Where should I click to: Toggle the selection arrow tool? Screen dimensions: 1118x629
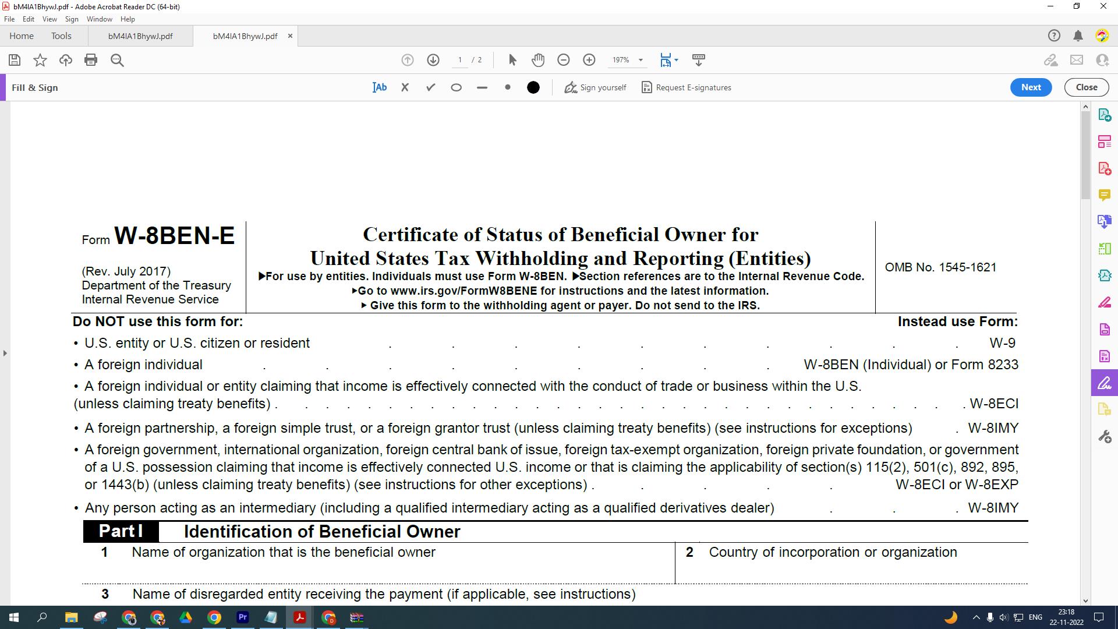512,60
